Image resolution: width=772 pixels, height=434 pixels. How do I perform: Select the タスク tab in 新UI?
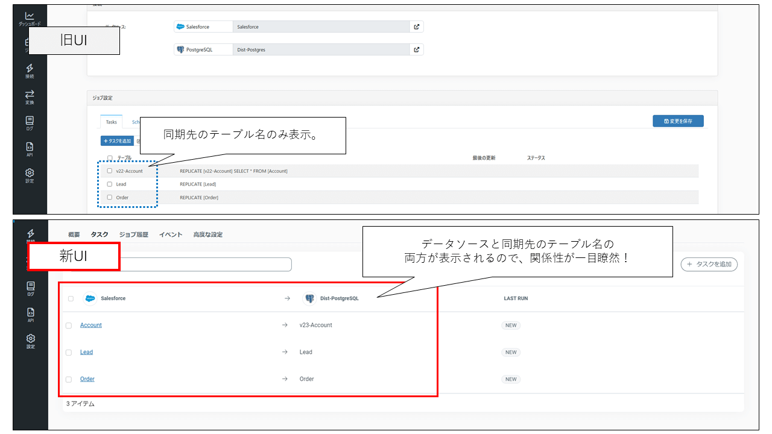point(100,234)
